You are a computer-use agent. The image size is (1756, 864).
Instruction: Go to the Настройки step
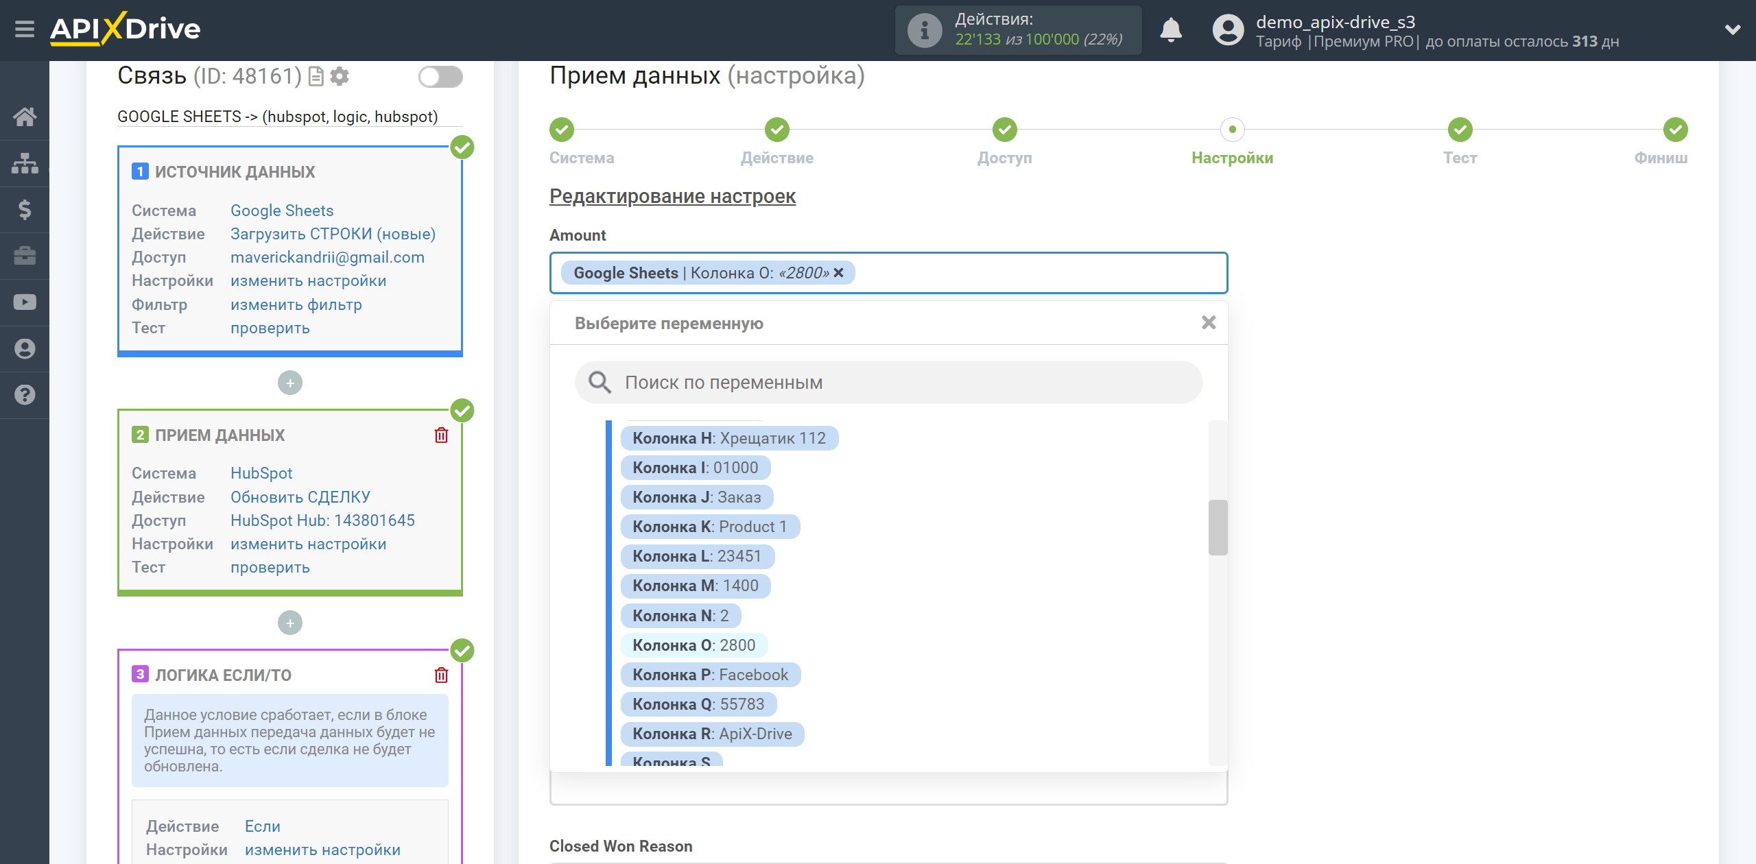pos(1233,130)
